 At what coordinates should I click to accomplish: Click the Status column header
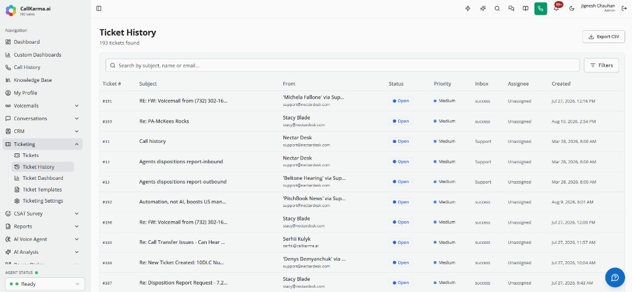click(396, 84)
